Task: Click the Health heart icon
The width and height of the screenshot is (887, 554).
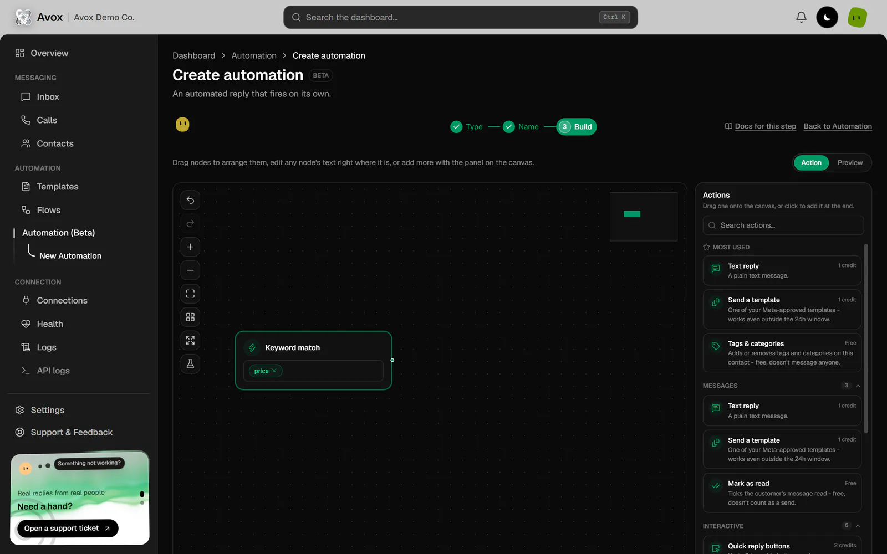Action: (x=26, y=324)
